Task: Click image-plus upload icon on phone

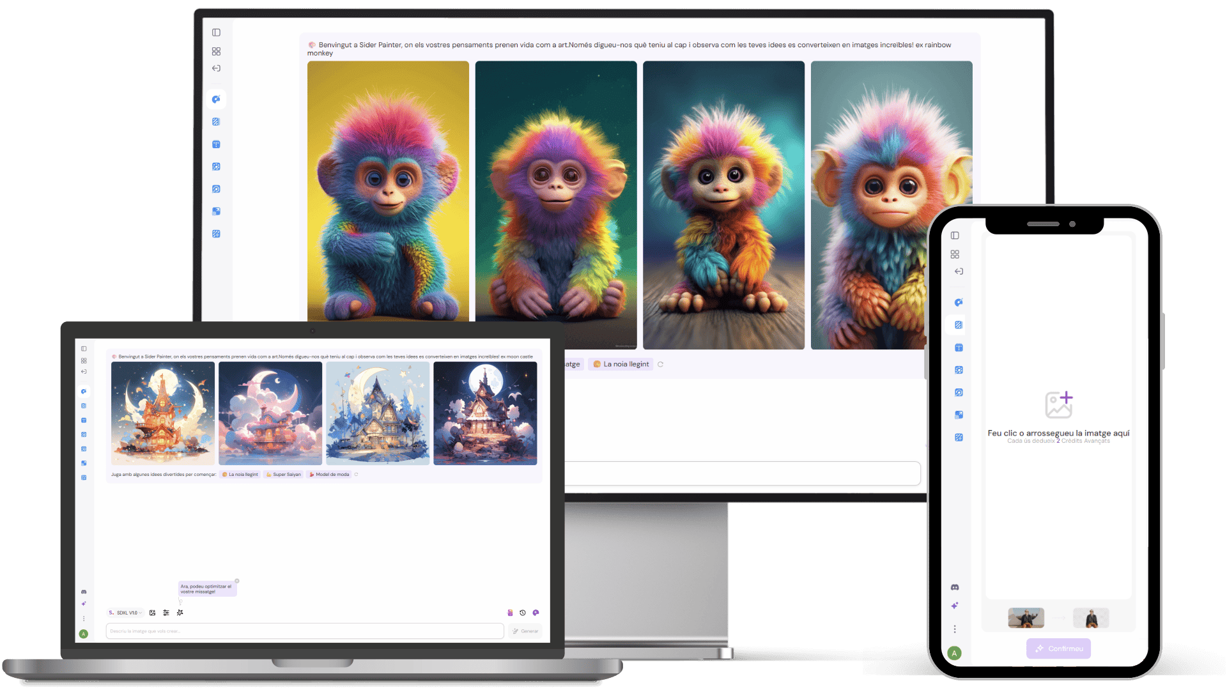Action: pos(1058,404)
